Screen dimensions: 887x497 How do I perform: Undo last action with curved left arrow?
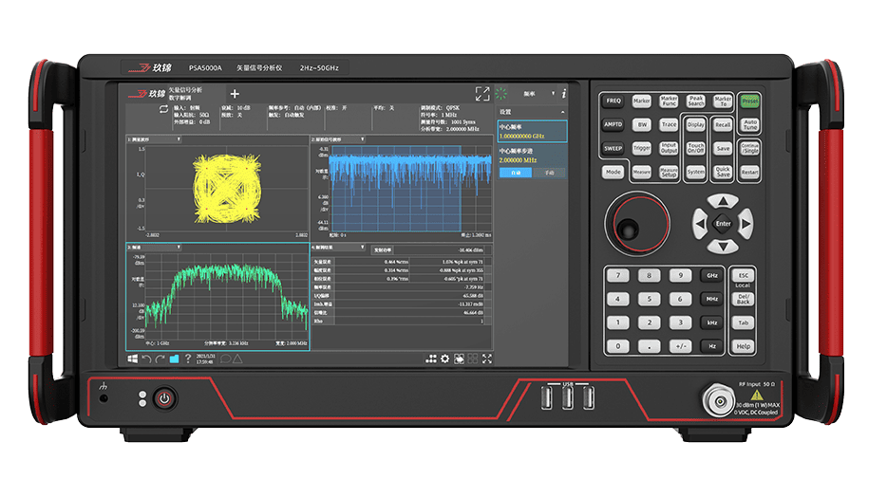point(146,359)
